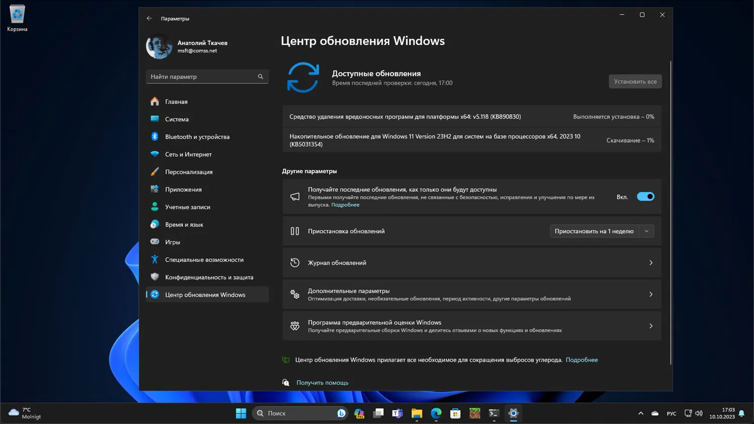Click the Bing icon in taskbar search

tap(341, 413)
